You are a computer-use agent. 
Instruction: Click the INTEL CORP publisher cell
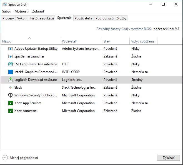(x=71, y=72)
